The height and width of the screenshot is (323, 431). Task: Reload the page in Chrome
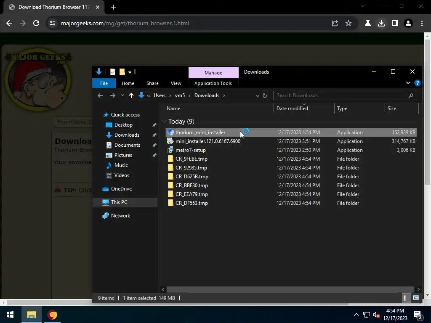coord(36,24)
